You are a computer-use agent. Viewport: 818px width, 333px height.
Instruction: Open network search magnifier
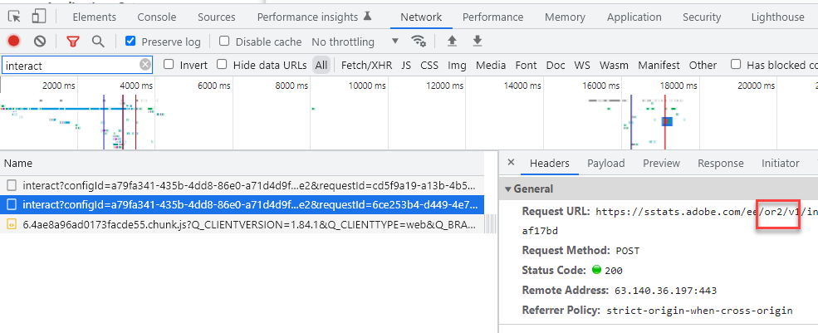pos(98,42)
